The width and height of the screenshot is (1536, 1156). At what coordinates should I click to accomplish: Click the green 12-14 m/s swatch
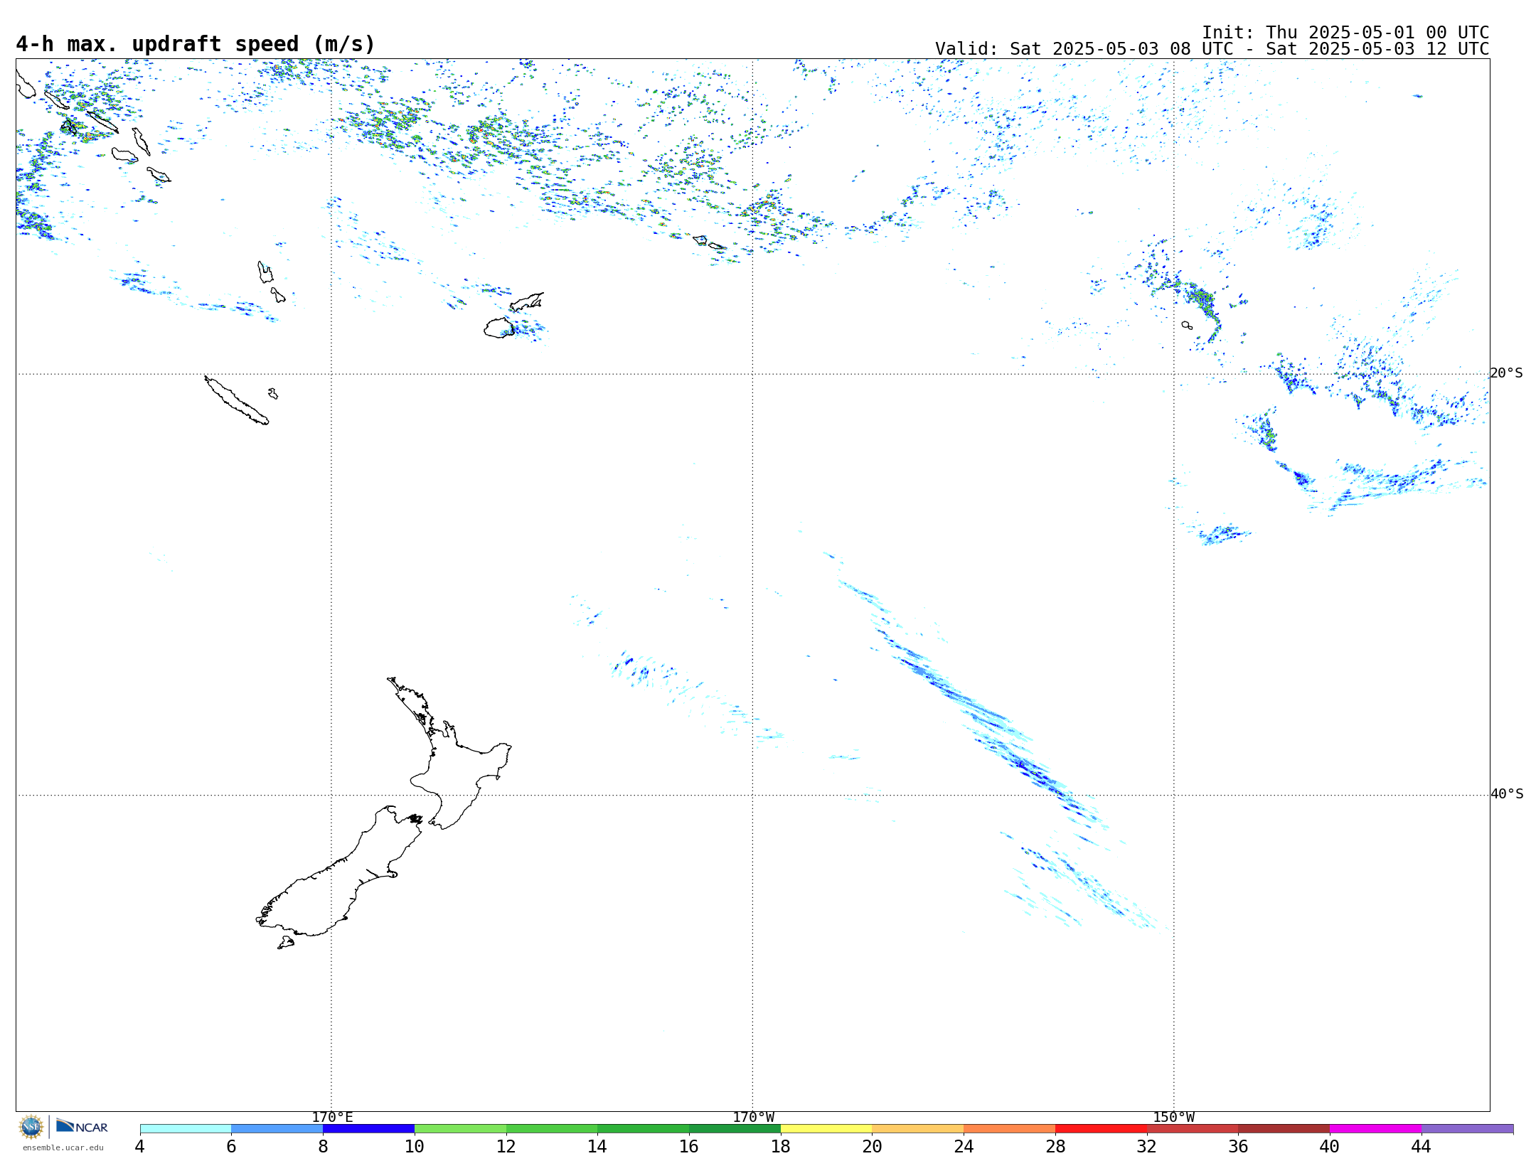(552, 1129)
